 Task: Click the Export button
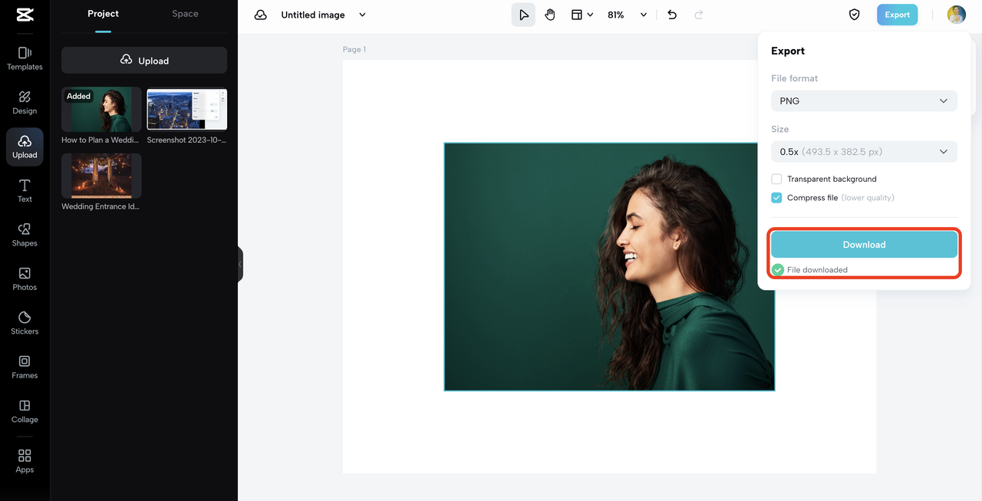click(x=897, y=15)
